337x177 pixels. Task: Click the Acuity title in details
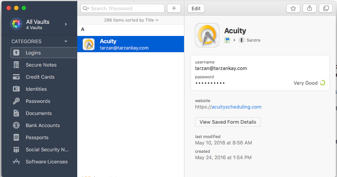[x=235, y=31]
